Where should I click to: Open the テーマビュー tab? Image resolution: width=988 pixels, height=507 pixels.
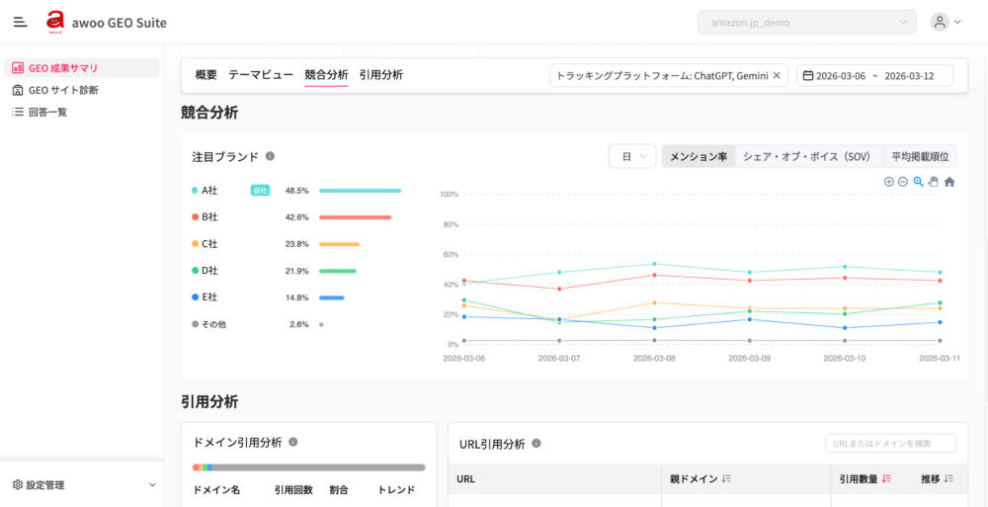coord(261,75)
